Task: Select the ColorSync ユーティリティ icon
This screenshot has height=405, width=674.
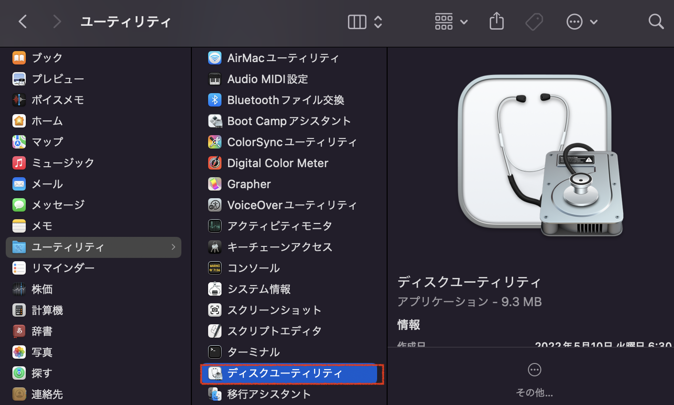Action: coord(215,142)
